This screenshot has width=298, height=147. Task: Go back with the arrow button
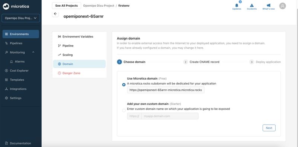coord(55,14)
